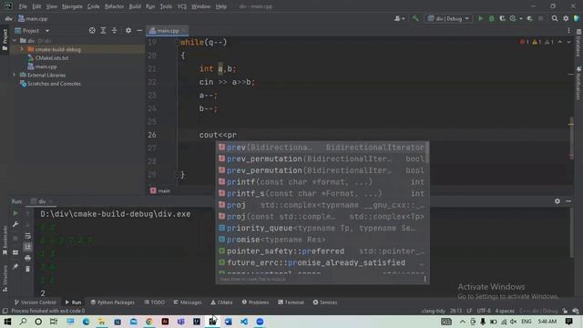583x328 pixels.
Task: Hide the Project tool window
Action: [139, 30]
